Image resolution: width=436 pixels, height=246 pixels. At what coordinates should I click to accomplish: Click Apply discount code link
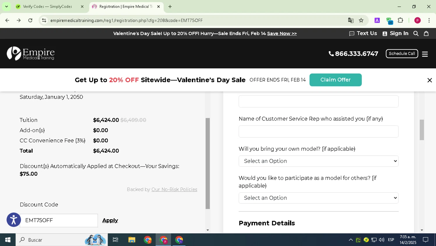point(110,220)
